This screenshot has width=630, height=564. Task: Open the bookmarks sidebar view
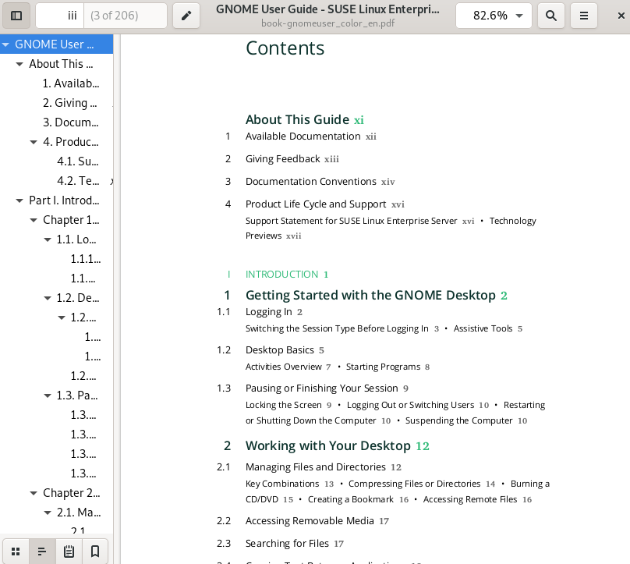[95, 551]
